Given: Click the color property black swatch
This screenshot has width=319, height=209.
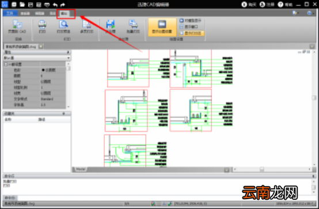Looking at the screenshot, I should click(43, 70).
